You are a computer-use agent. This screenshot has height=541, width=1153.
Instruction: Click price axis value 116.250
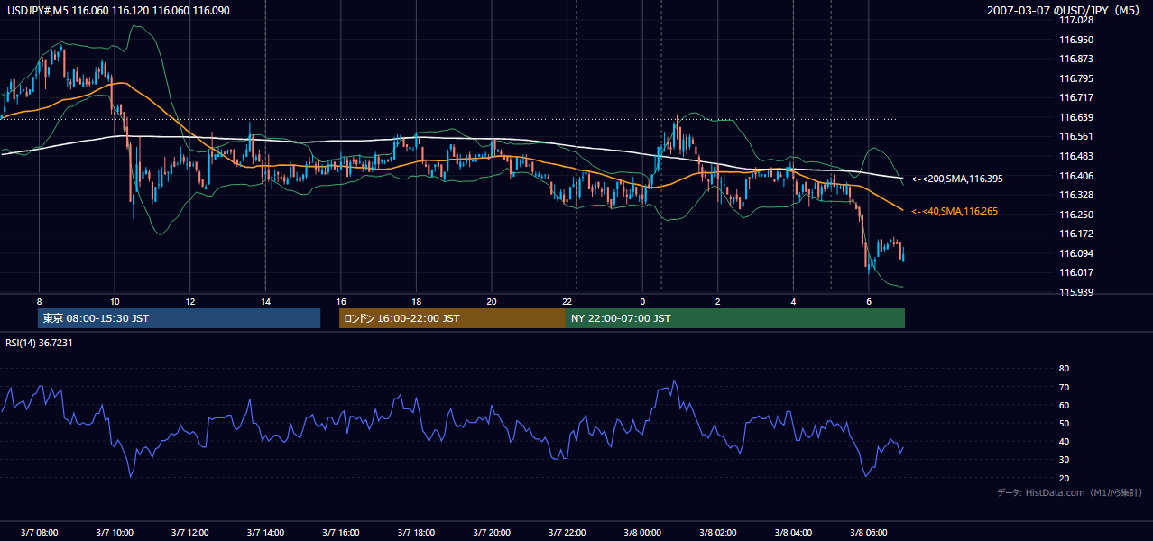pos(1076,215)
